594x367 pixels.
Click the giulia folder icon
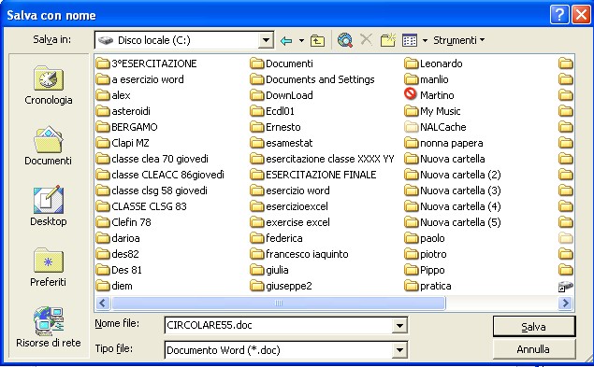[x=257, y=270]
